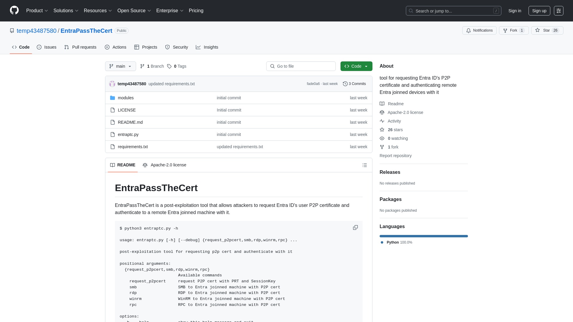Expand the green Code dropdown

pos(356,66)
